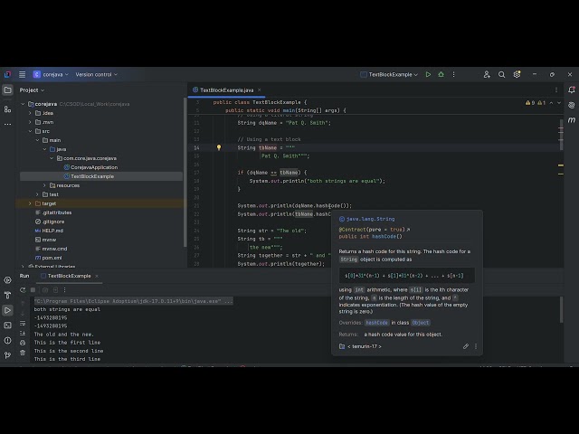Open the Terminal tool window
The width and height of the screenshot is (579, 434).
[x=7, y=325]
